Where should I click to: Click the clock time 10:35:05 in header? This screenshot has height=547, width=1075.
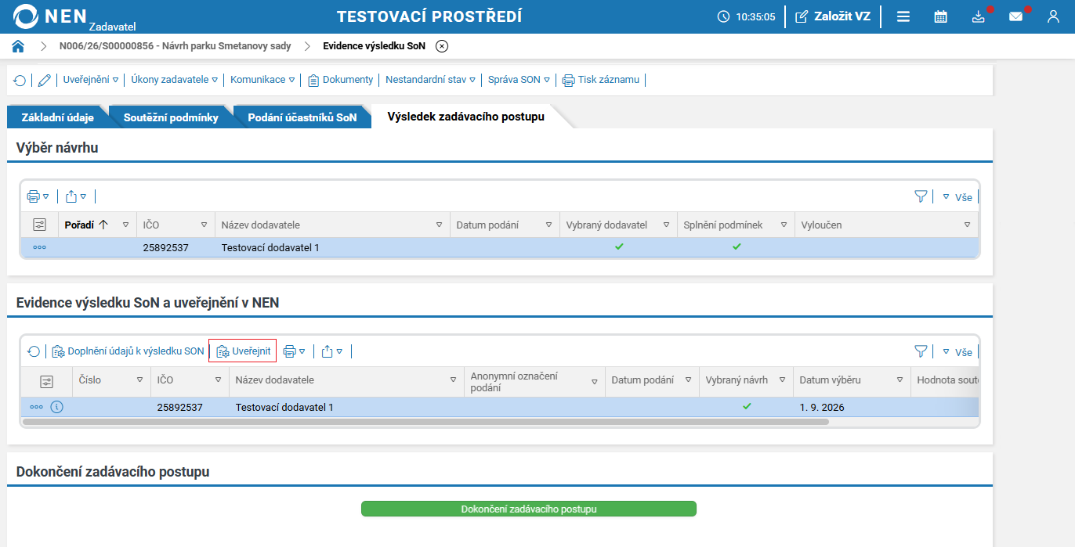pos(747,16)
